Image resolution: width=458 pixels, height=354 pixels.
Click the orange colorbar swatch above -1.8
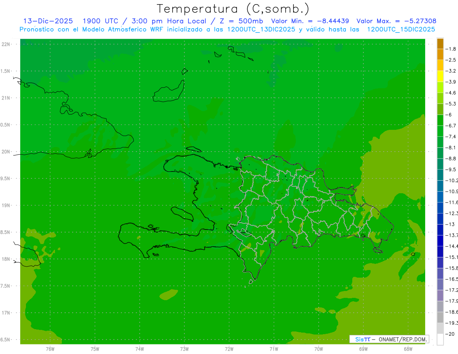440,44
